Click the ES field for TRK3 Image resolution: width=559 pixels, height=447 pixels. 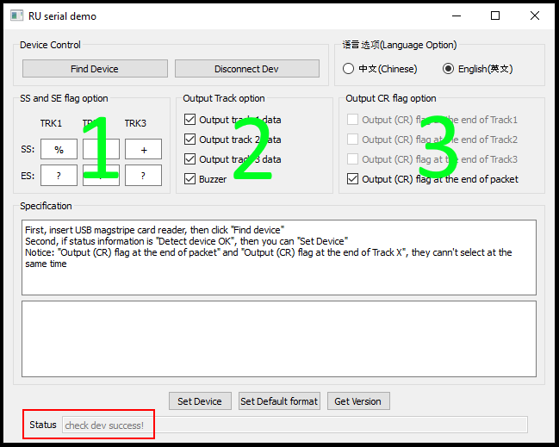pyautogui.click(x=143, y=176)
